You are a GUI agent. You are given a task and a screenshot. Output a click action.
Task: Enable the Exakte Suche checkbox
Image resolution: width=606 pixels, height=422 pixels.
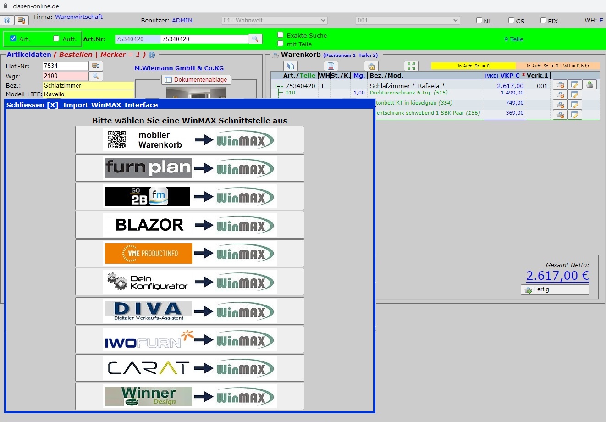pos(281,35)
